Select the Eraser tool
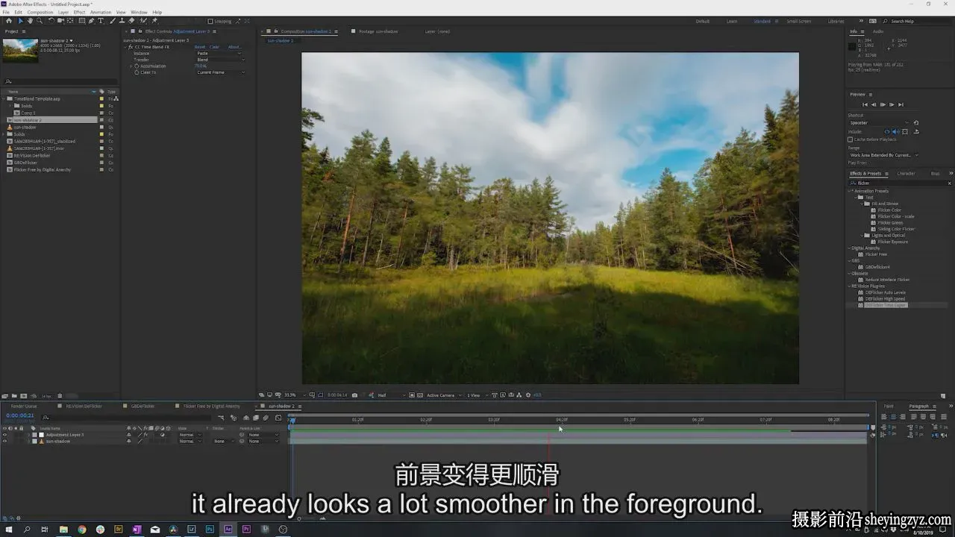955x537 pixels. [131, 21]
